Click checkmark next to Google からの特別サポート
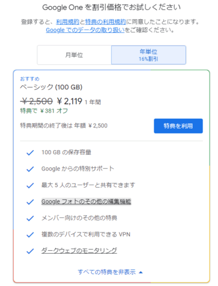218x286 pixels. tap(30, 169)
